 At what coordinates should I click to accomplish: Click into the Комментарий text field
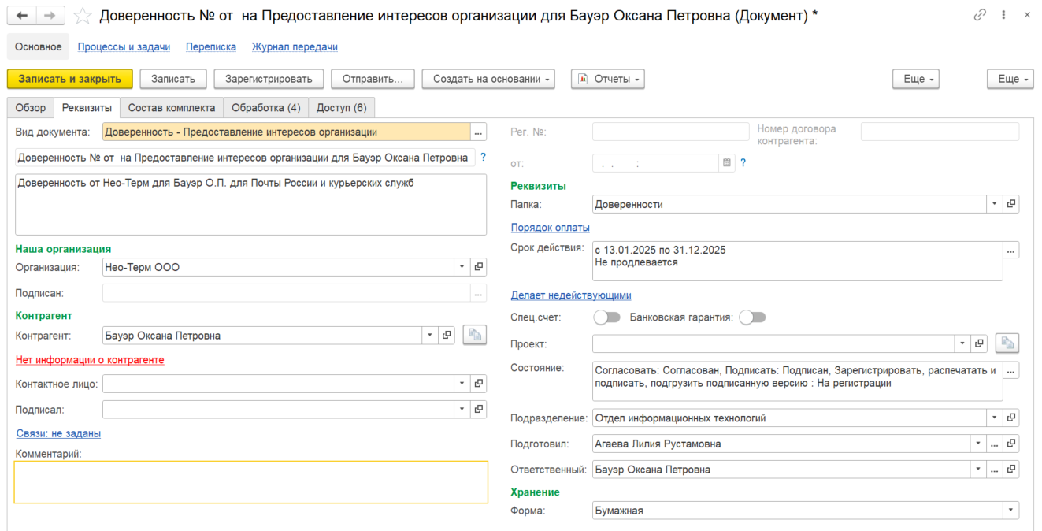(x=251, y=482)
